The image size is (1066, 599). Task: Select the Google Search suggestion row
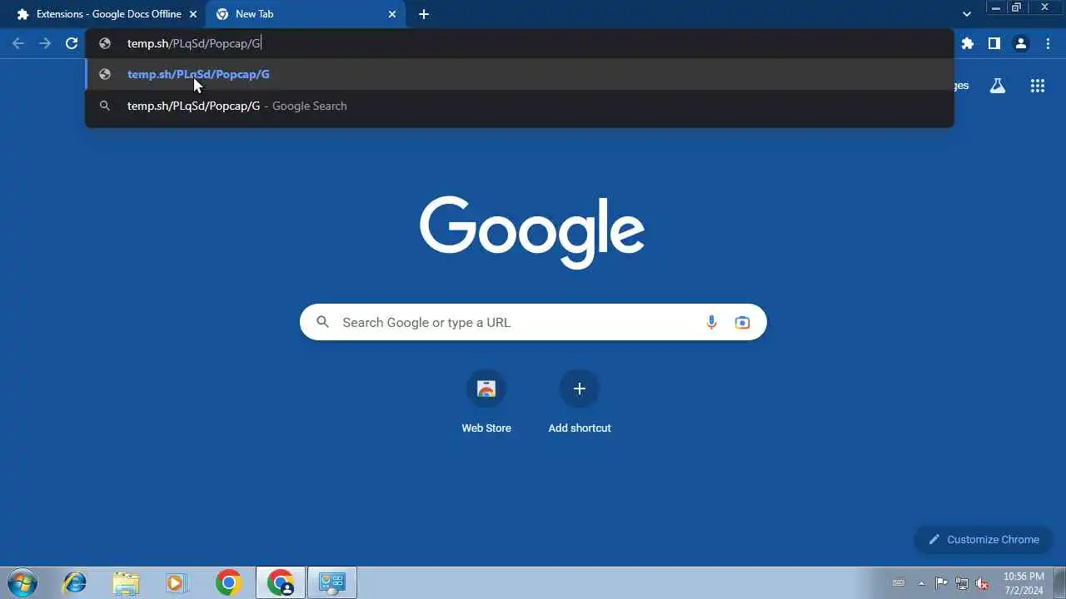[x=520, y=106]
